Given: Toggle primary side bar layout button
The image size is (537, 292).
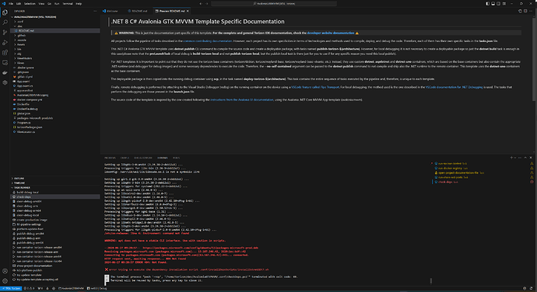Looking at the screenshot, I should tap(488, 3).
